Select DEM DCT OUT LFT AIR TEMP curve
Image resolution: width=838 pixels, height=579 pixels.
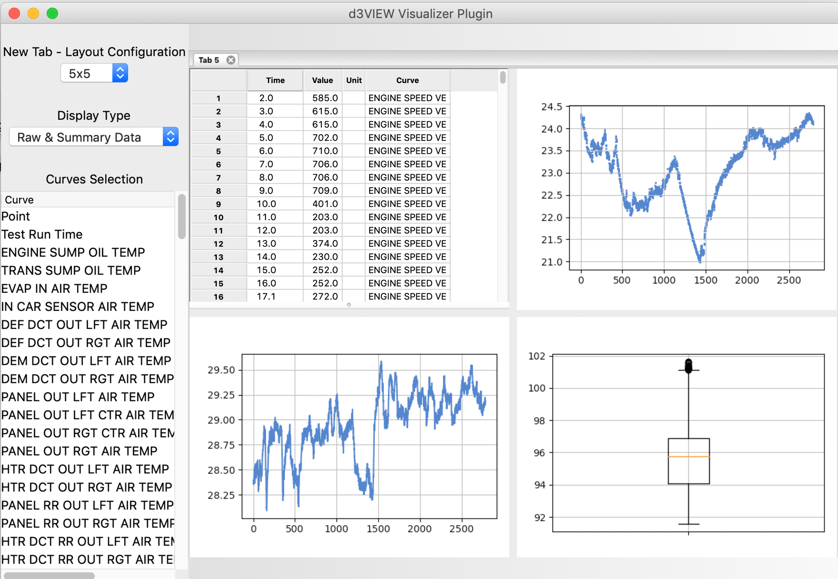(88, 361)
